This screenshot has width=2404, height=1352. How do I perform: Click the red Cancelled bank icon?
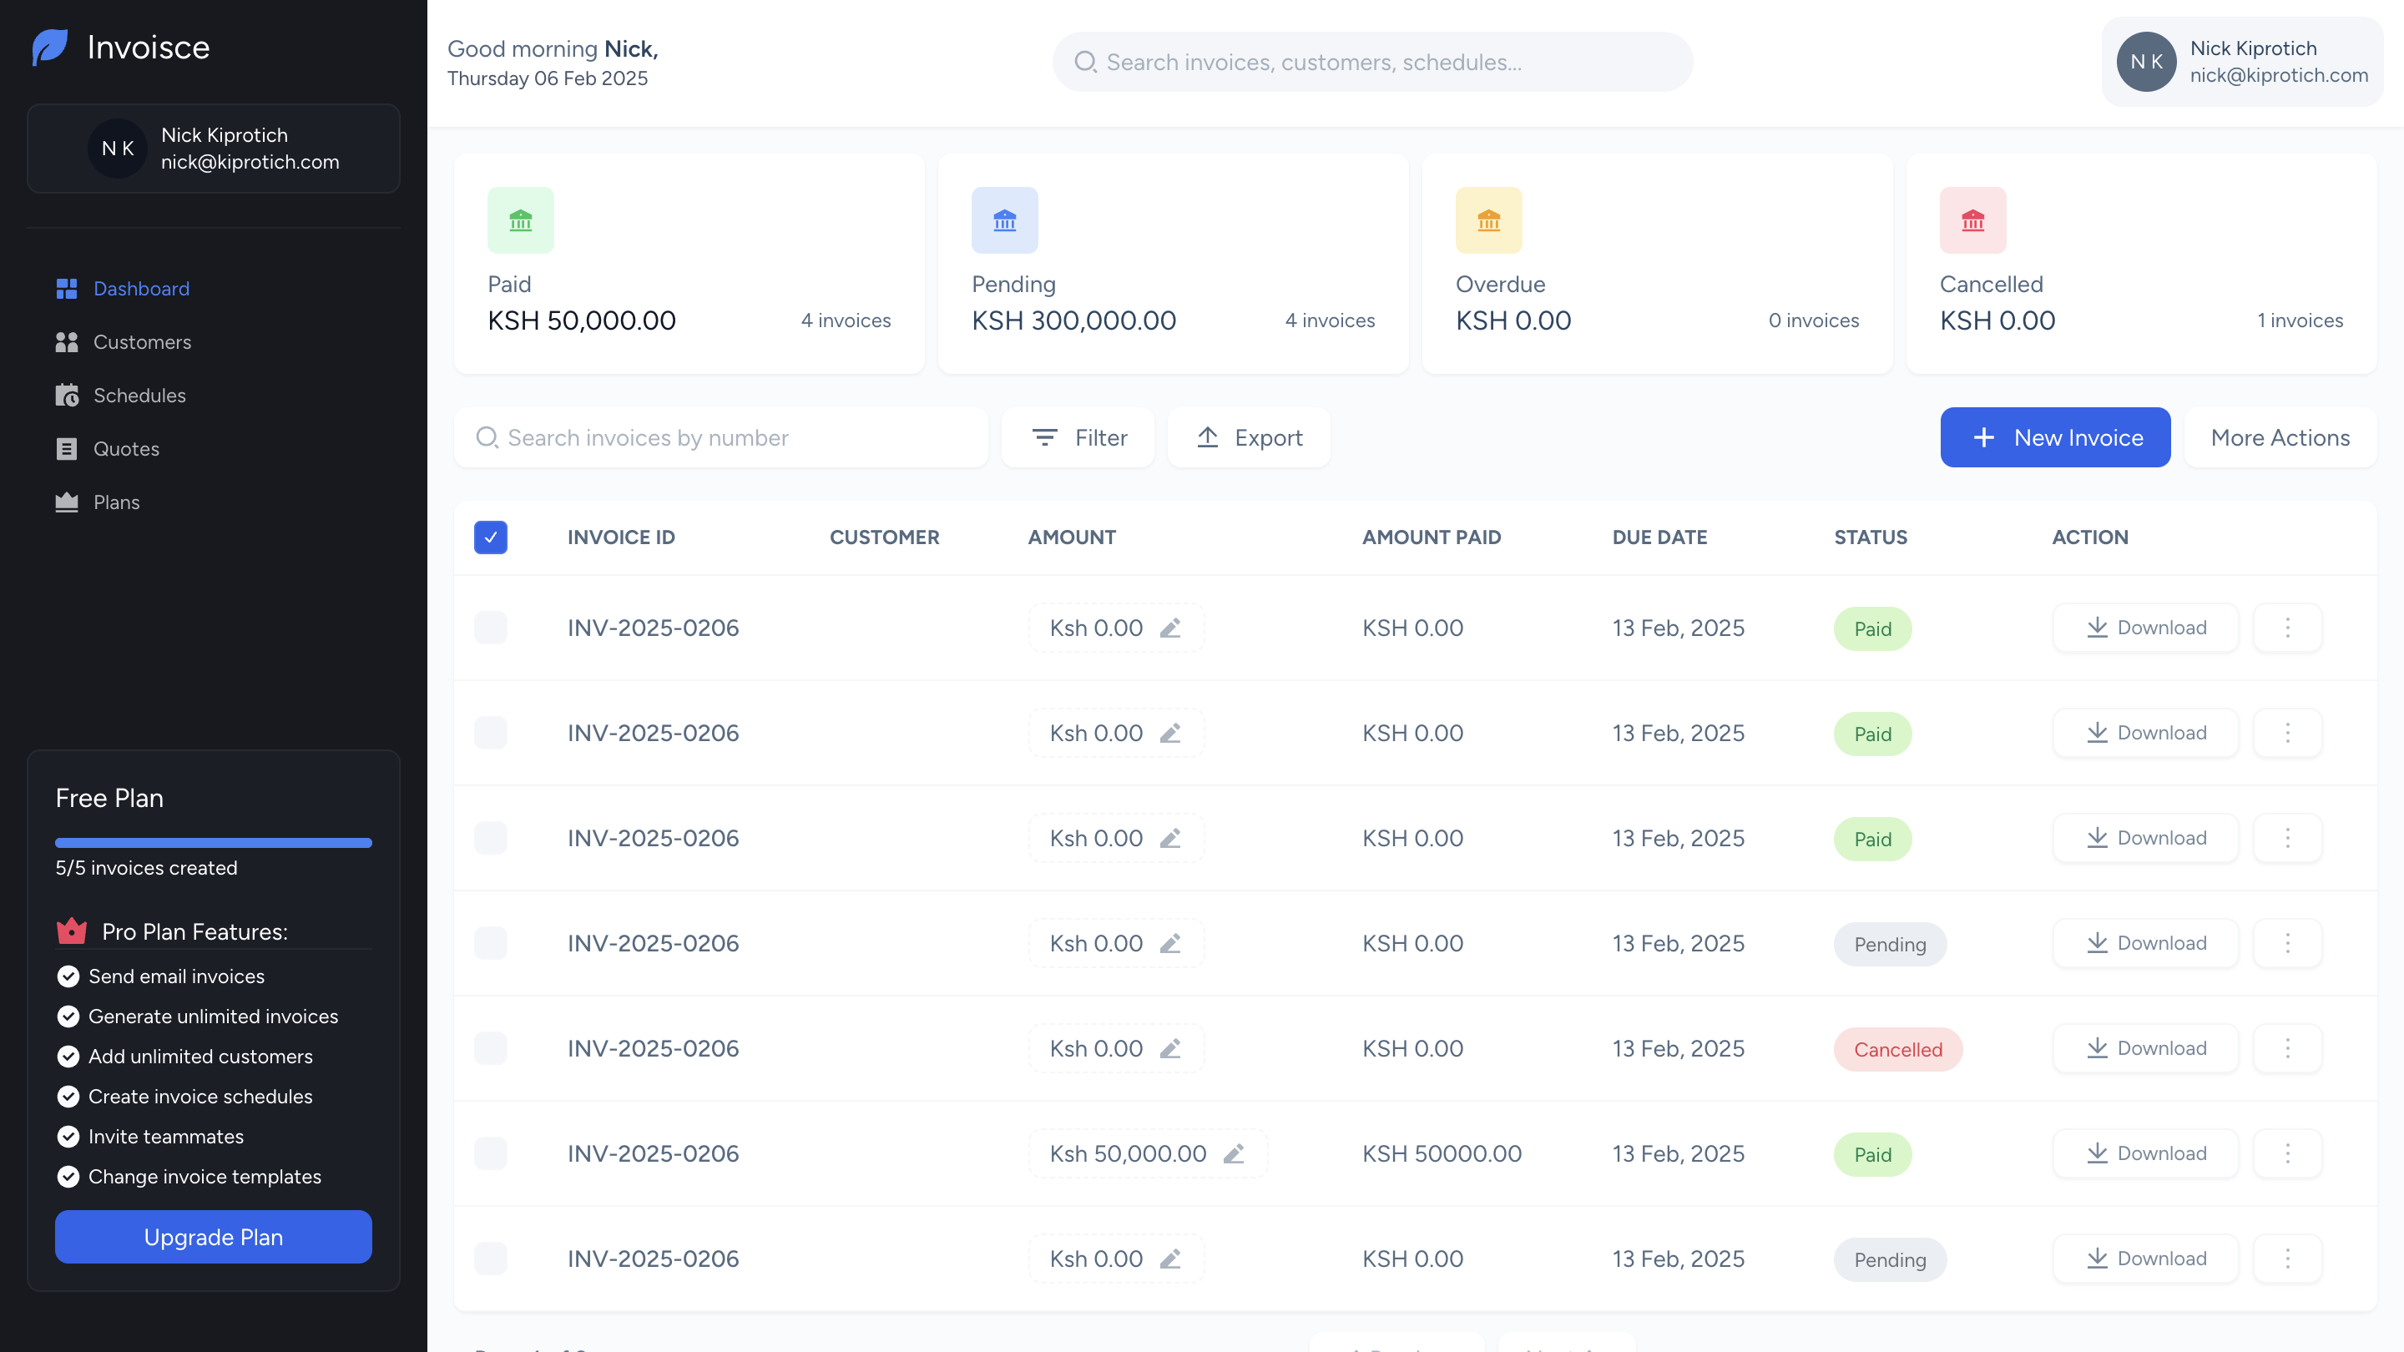[1972, 220]
